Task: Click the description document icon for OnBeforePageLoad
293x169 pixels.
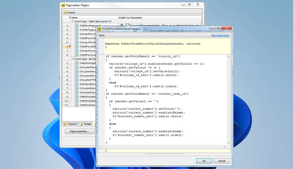Action: click(128, 25)
